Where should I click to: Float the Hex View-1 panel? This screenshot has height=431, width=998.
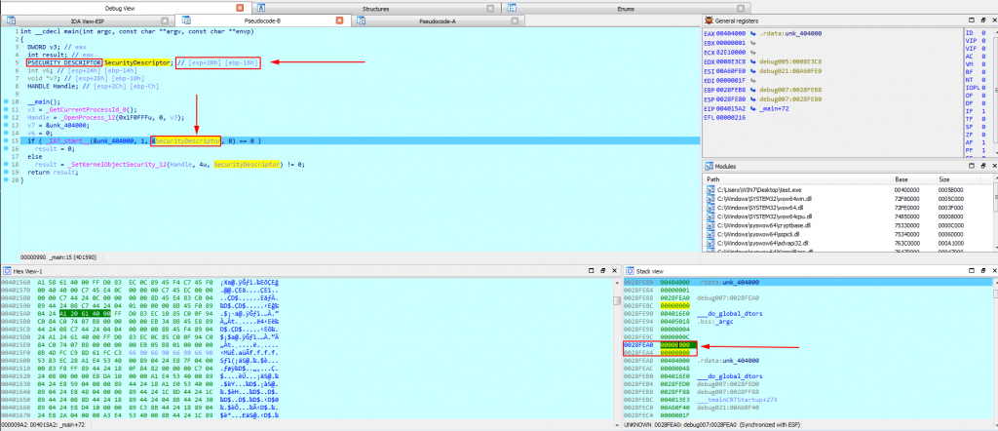602,270
